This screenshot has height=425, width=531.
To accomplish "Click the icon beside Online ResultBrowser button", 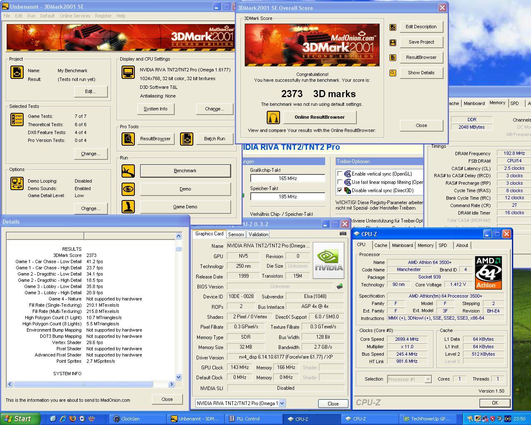I will (273, 117).
